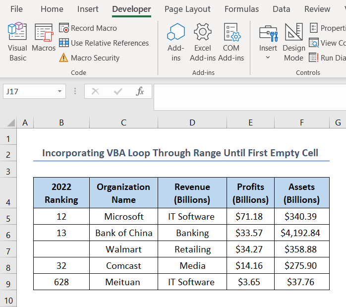Select the cell with value '$4,192.84'
This screenshot has height=307, width=346.
point(302,233)
